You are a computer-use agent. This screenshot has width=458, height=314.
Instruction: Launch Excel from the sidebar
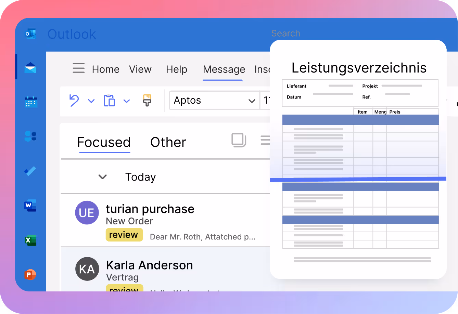[30, 240]
